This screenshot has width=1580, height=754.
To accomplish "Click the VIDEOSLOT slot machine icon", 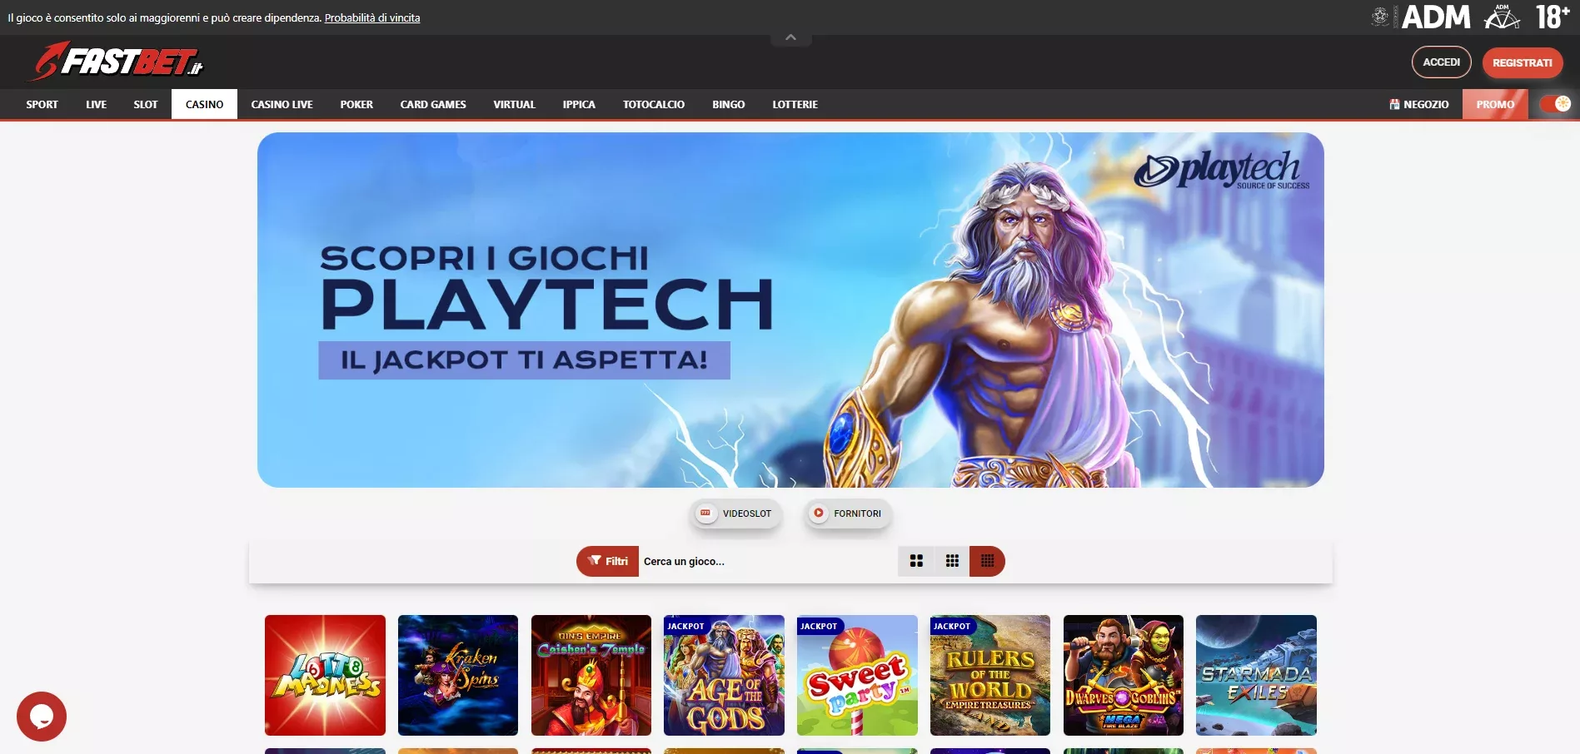I will click(x=705, y=513).
